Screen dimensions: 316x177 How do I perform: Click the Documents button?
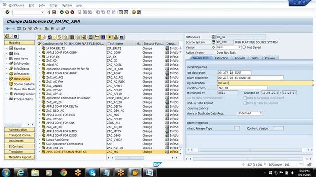(x=19, y=141)
